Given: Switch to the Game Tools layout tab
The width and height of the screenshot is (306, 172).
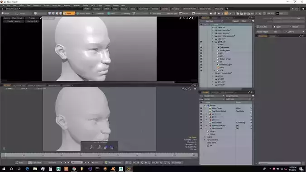Looking at the screenshot, I should pyautogui.click(x=143, y=9).
